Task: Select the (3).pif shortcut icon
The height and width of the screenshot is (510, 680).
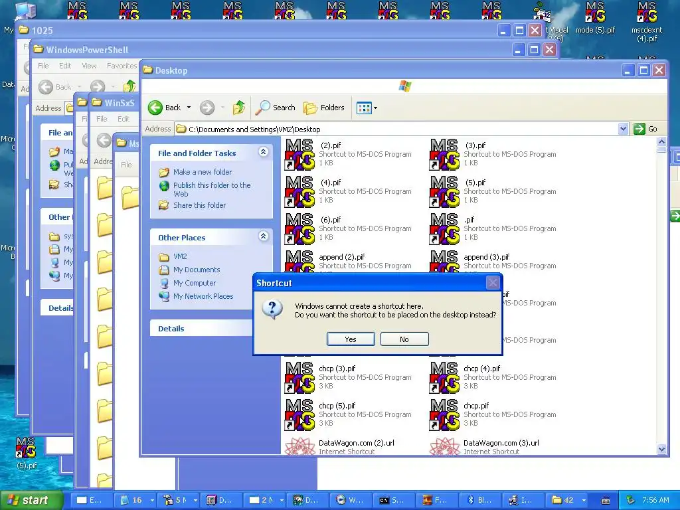Action: (444, 154)
